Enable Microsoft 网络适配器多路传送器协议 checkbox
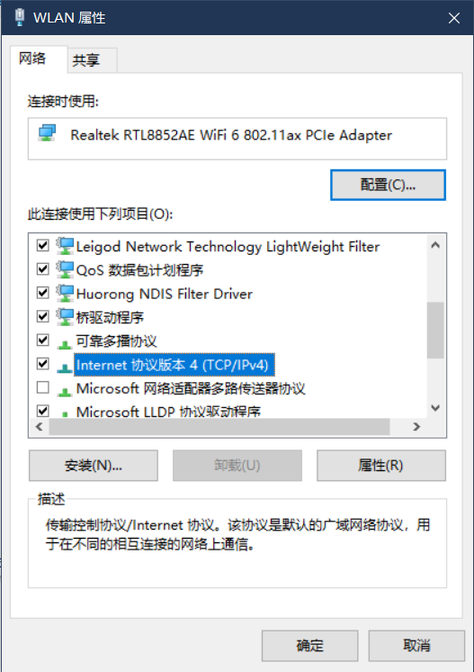The height and width of the screenshot is (672, 474). [43, 387]
